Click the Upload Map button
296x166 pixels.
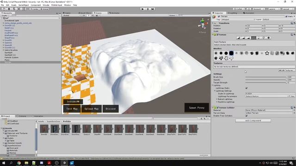(x=92, y=109)
